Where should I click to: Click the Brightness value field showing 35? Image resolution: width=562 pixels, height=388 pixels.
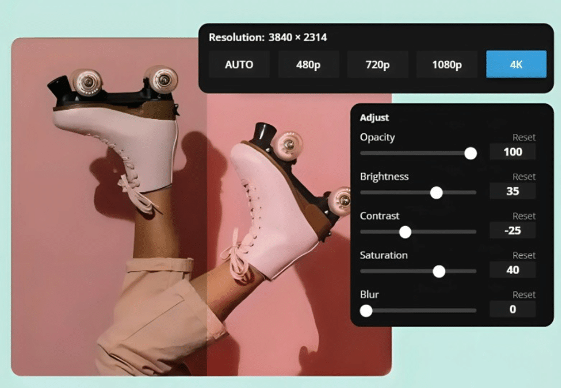513,191
